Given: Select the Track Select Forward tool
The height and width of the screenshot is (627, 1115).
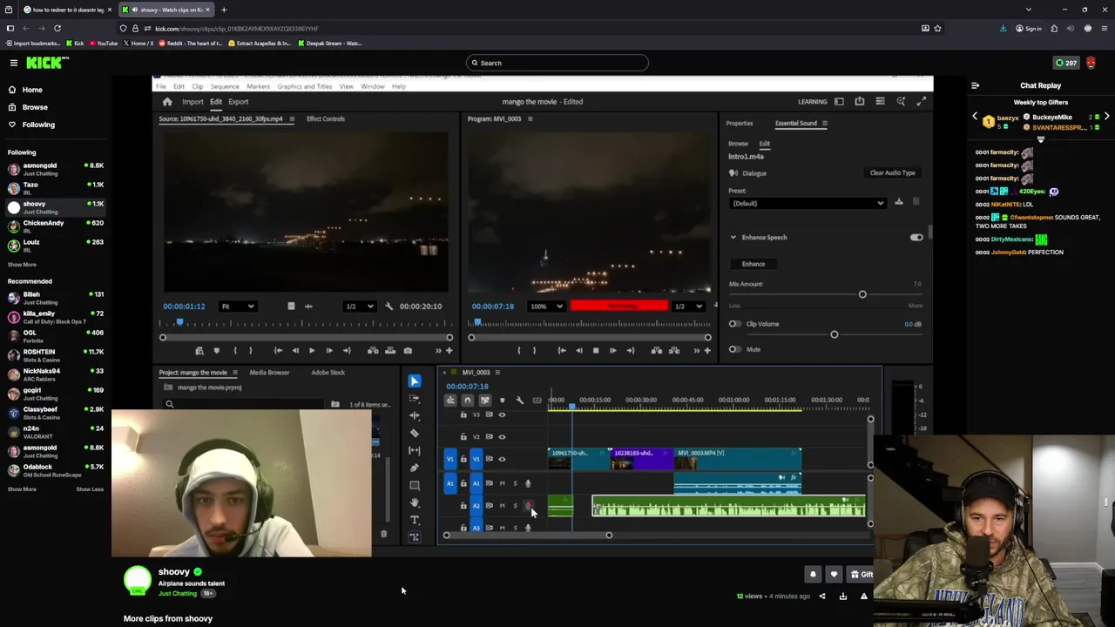Looking at the screenshot, I should (415, 399).
